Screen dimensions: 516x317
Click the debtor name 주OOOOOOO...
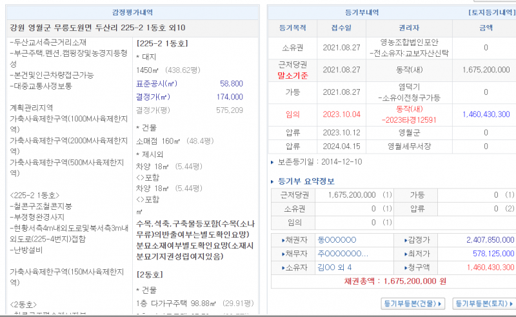[343, 253]
